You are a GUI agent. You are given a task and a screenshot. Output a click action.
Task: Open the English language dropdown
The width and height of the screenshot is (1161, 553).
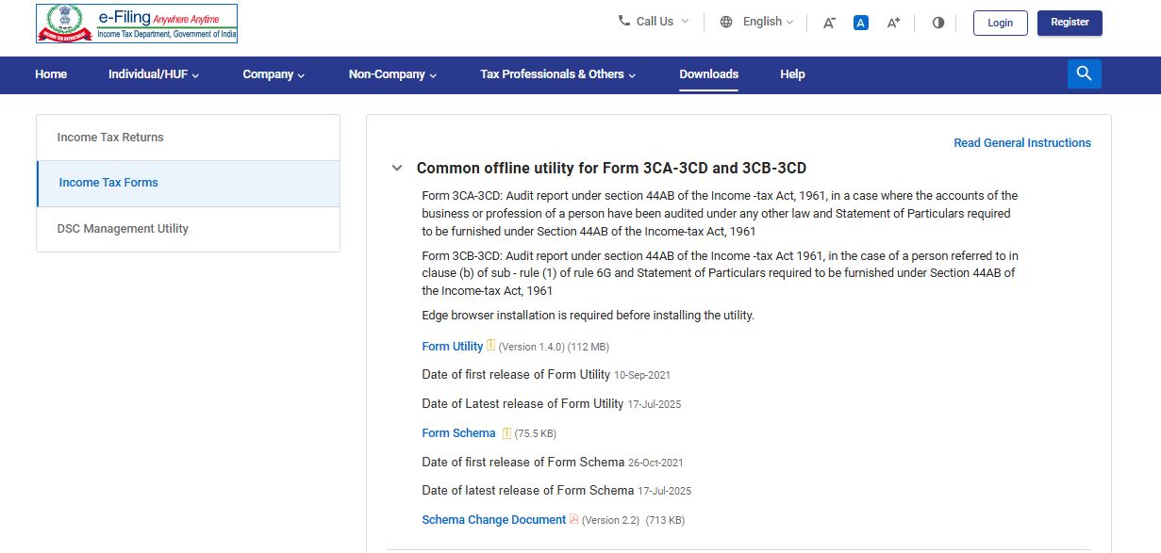756,22
